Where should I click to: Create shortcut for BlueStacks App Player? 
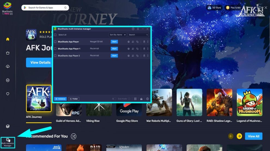(x=133, y=42)
